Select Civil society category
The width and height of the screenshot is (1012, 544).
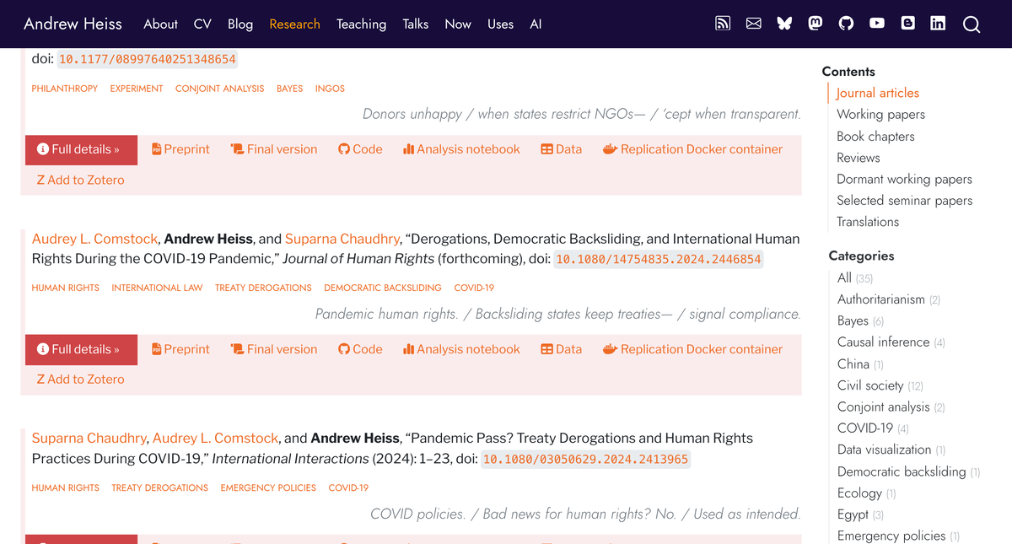click(x=880, y=385)
